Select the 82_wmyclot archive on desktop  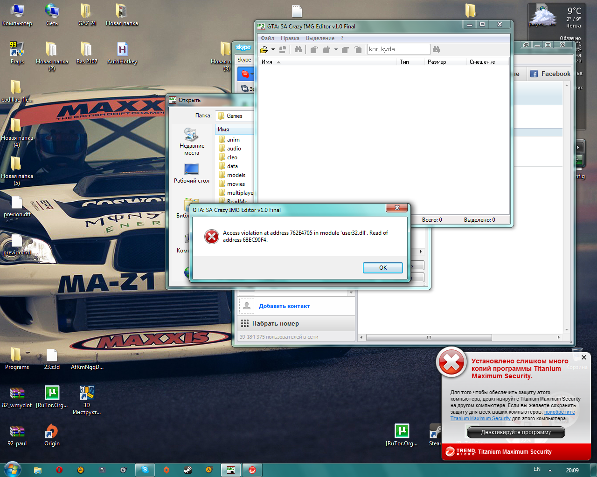[x=17, y=397]
